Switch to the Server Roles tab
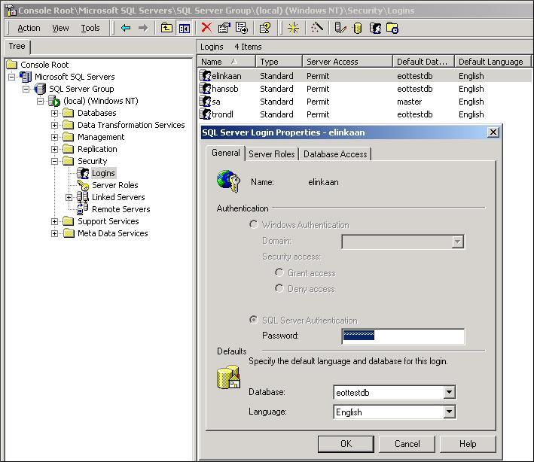Screen dimensions: 534x462 (271, 154)
